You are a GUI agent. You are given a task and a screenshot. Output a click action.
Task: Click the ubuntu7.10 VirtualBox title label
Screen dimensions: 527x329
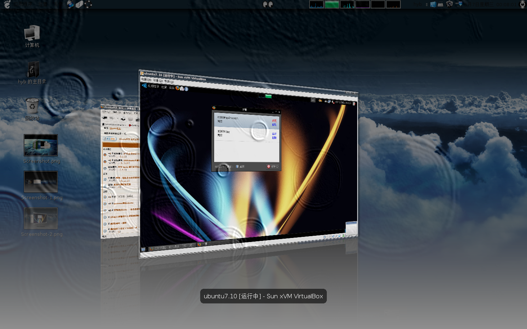[x=263, y=296]
